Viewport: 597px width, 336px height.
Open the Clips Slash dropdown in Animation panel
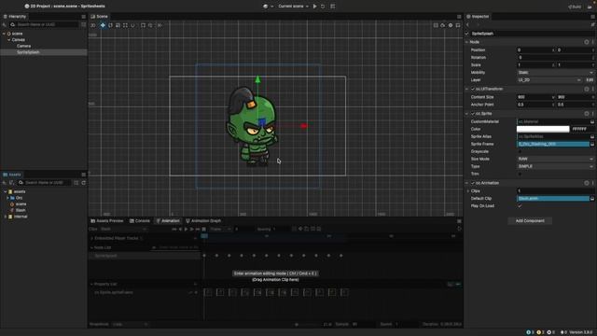click(x=123, y=230)
